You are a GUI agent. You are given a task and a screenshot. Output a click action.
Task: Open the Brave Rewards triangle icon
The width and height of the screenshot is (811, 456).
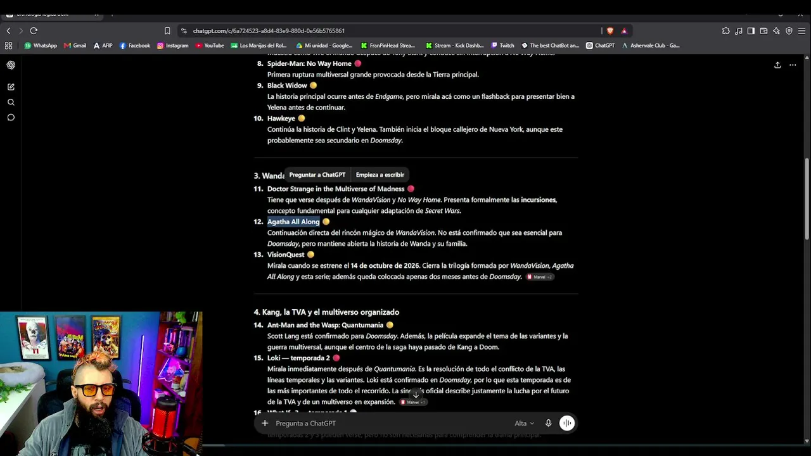[624, 30]
